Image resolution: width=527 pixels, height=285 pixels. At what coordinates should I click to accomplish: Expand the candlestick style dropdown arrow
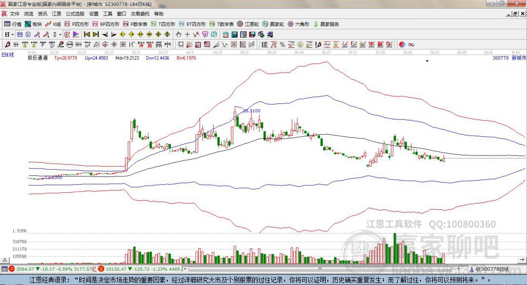click(x=60, y=34)
